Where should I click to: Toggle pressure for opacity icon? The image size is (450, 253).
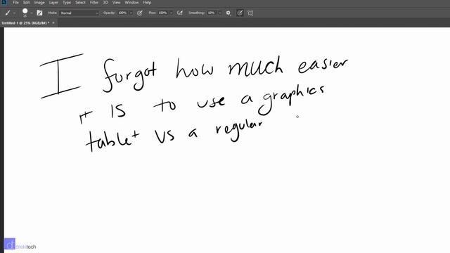[140, 13]
